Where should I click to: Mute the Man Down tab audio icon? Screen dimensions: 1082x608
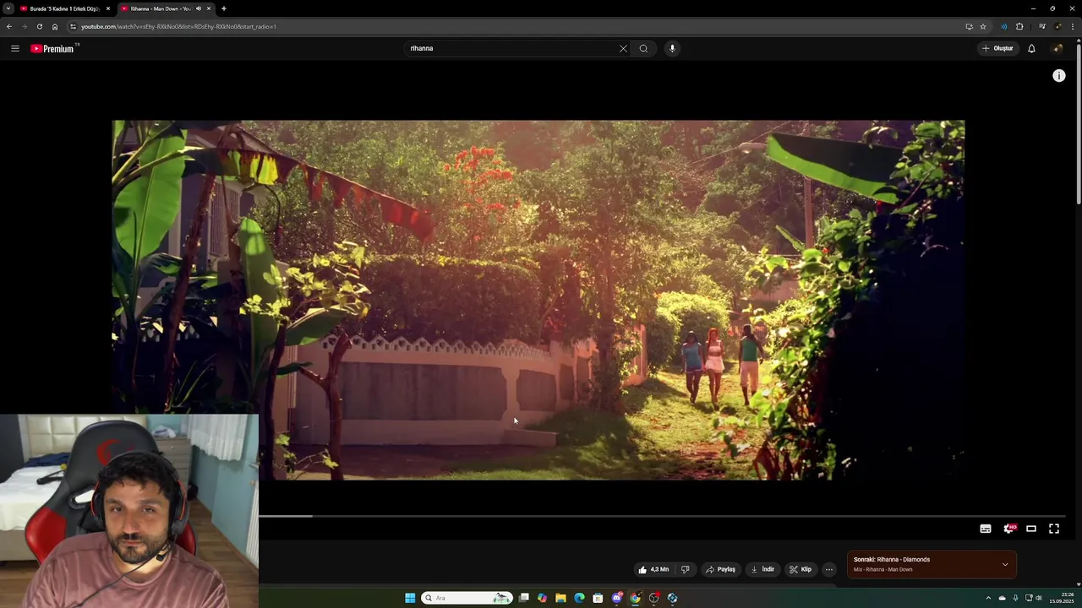coord(199,8)
